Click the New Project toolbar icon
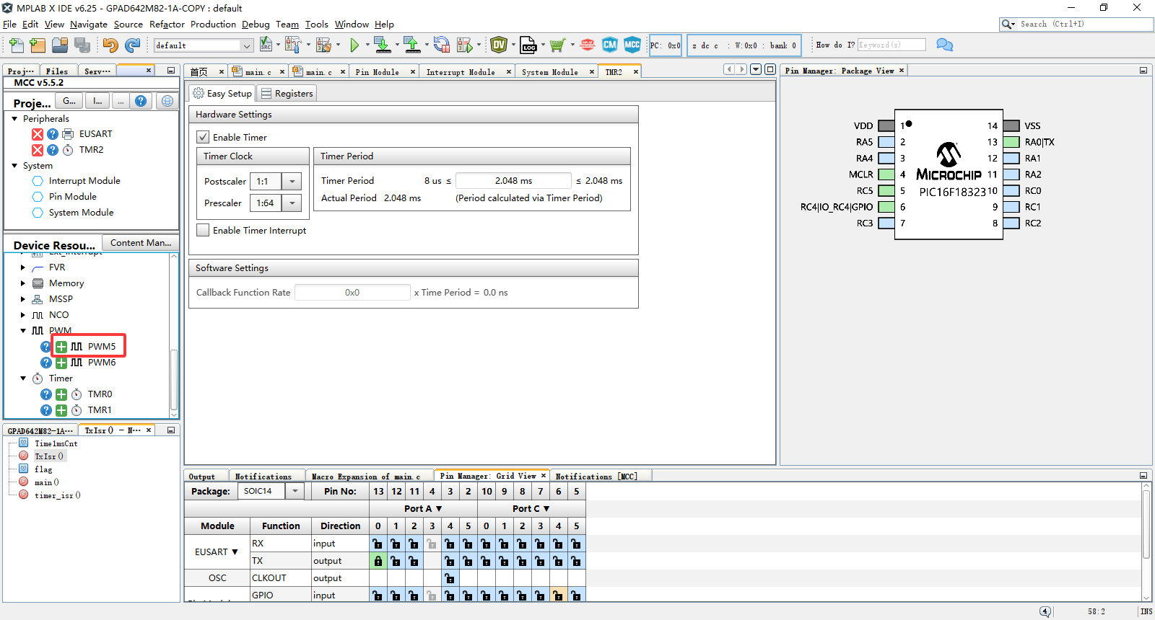Screen dimensions: 1155x620 (38, 45)
